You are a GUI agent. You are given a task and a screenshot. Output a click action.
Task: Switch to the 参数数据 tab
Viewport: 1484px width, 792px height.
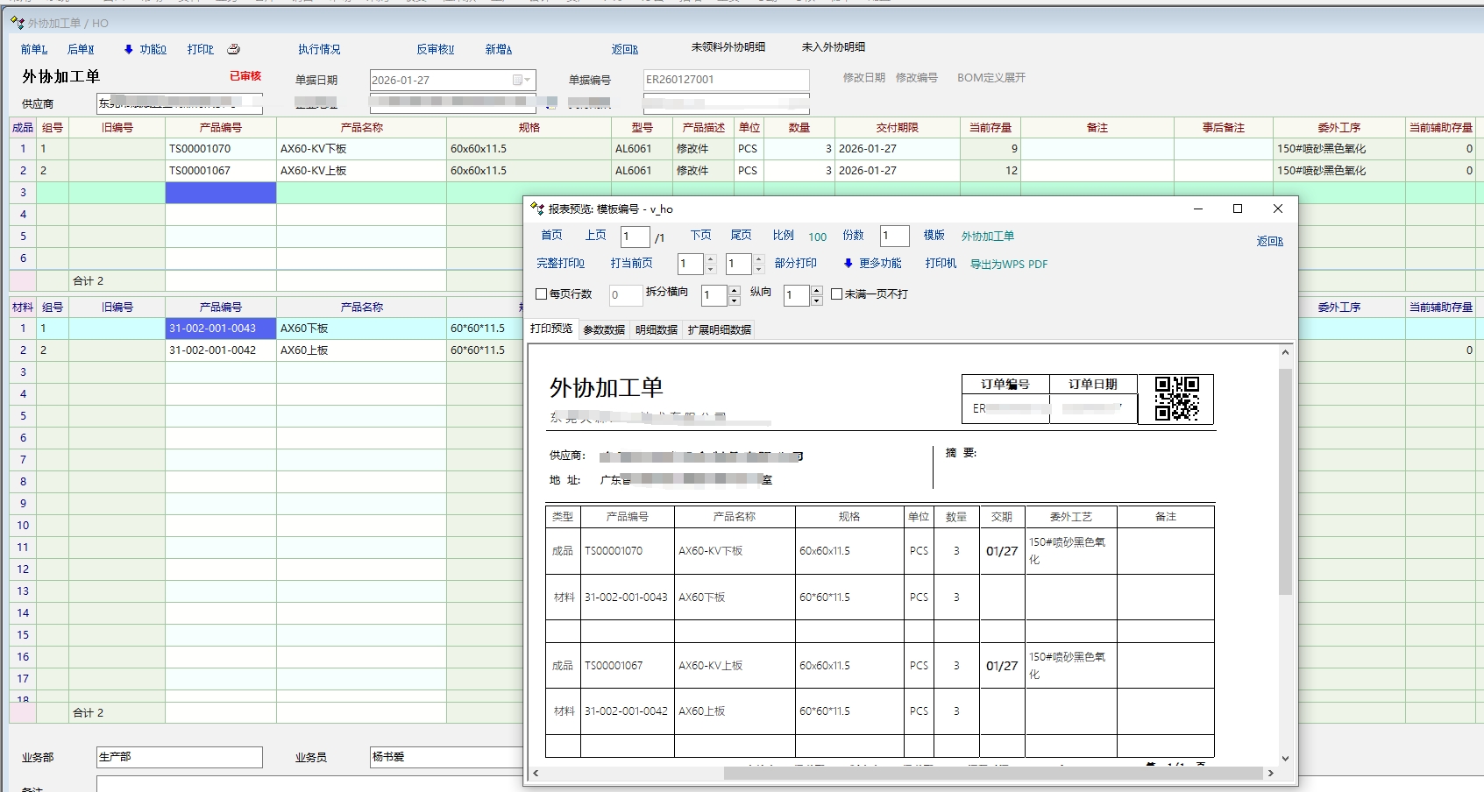point(604,330)
